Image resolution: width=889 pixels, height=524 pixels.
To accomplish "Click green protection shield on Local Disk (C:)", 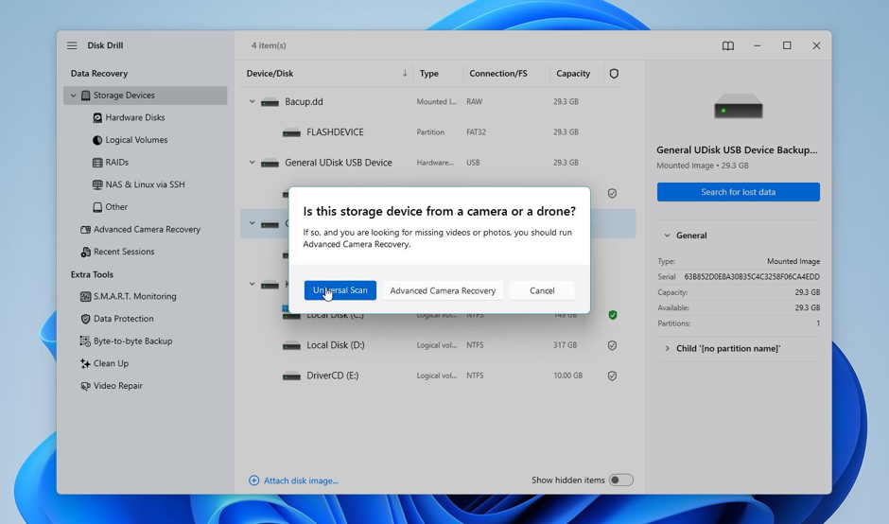I will click(612, 315).
